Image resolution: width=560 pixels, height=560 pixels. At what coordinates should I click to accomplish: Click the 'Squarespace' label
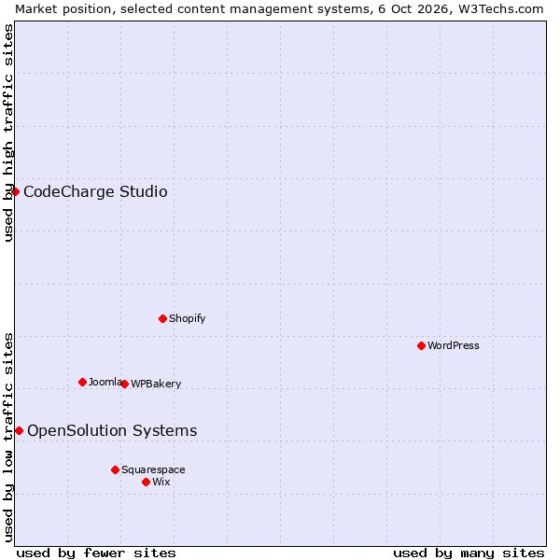[x=153, y=470]
